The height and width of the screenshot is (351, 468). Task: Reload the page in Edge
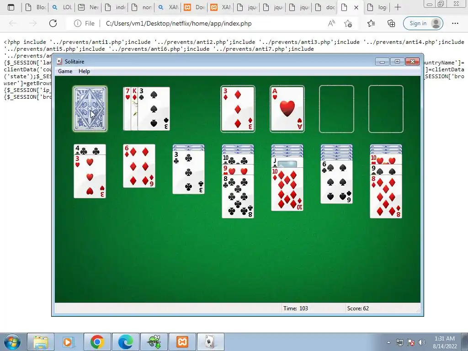coord(53,23)
